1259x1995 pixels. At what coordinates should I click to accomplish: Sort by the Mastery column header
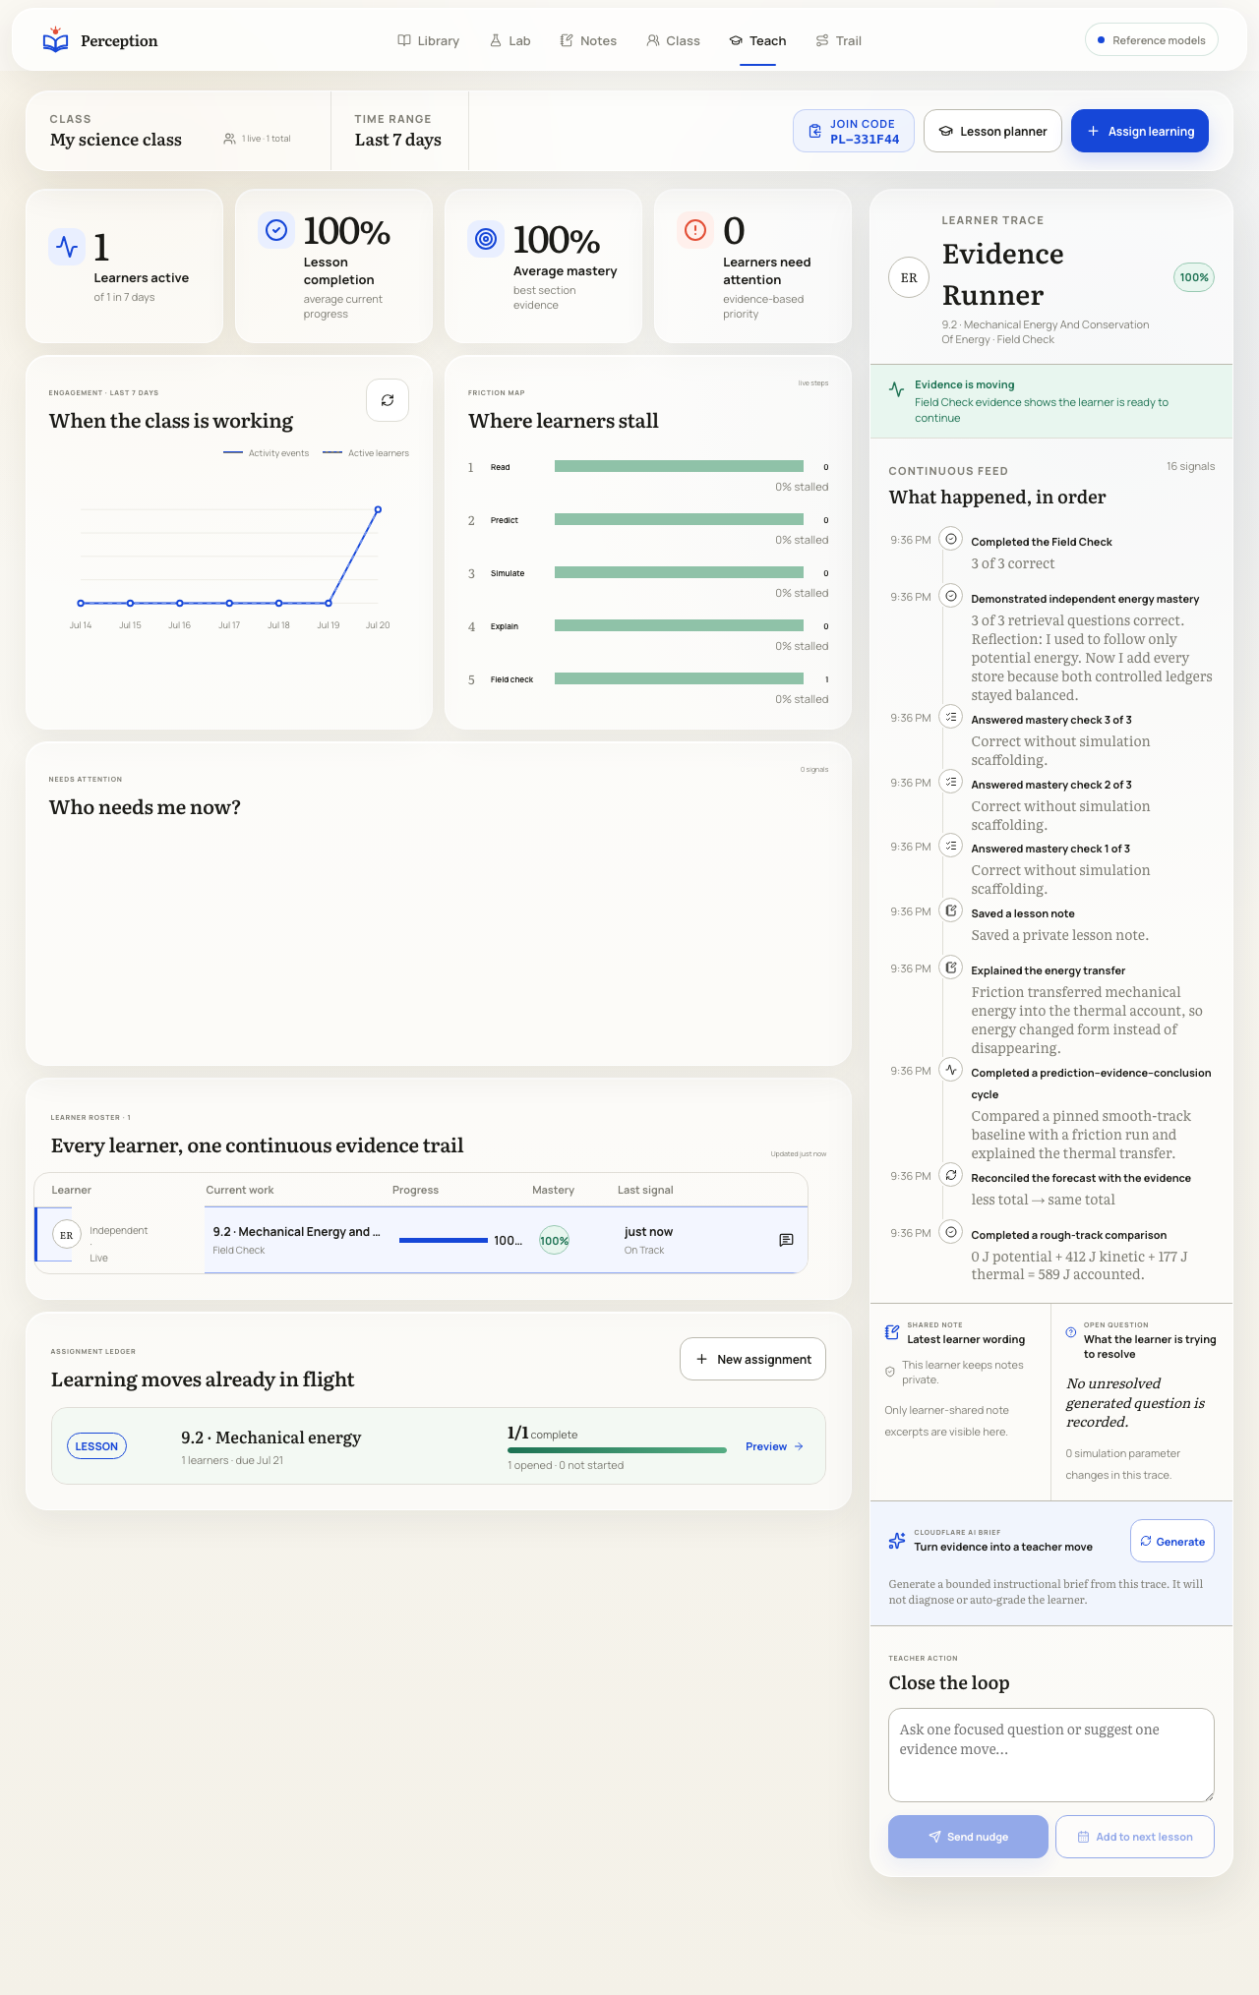[x=553, y=1190]
